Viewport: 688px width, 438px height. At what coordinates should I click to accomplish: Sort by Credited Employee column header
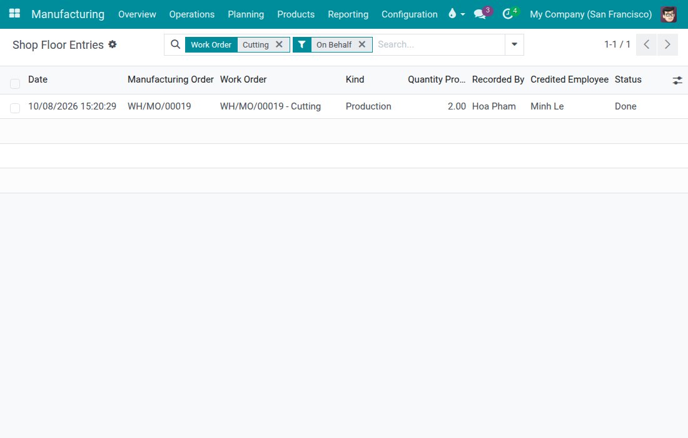[x=569, y=79]
